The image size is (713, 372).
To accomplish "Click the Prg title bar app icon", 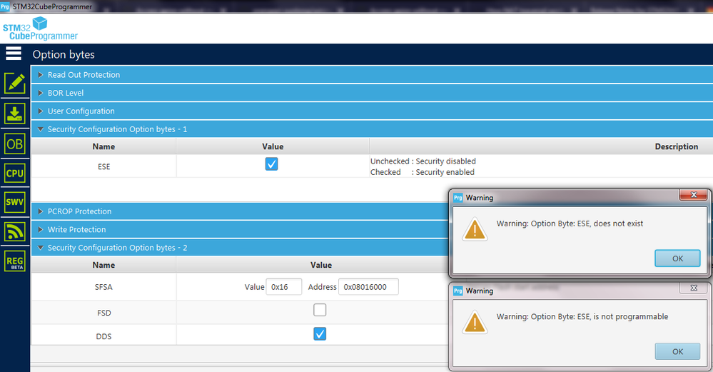I will coord(5,6).
